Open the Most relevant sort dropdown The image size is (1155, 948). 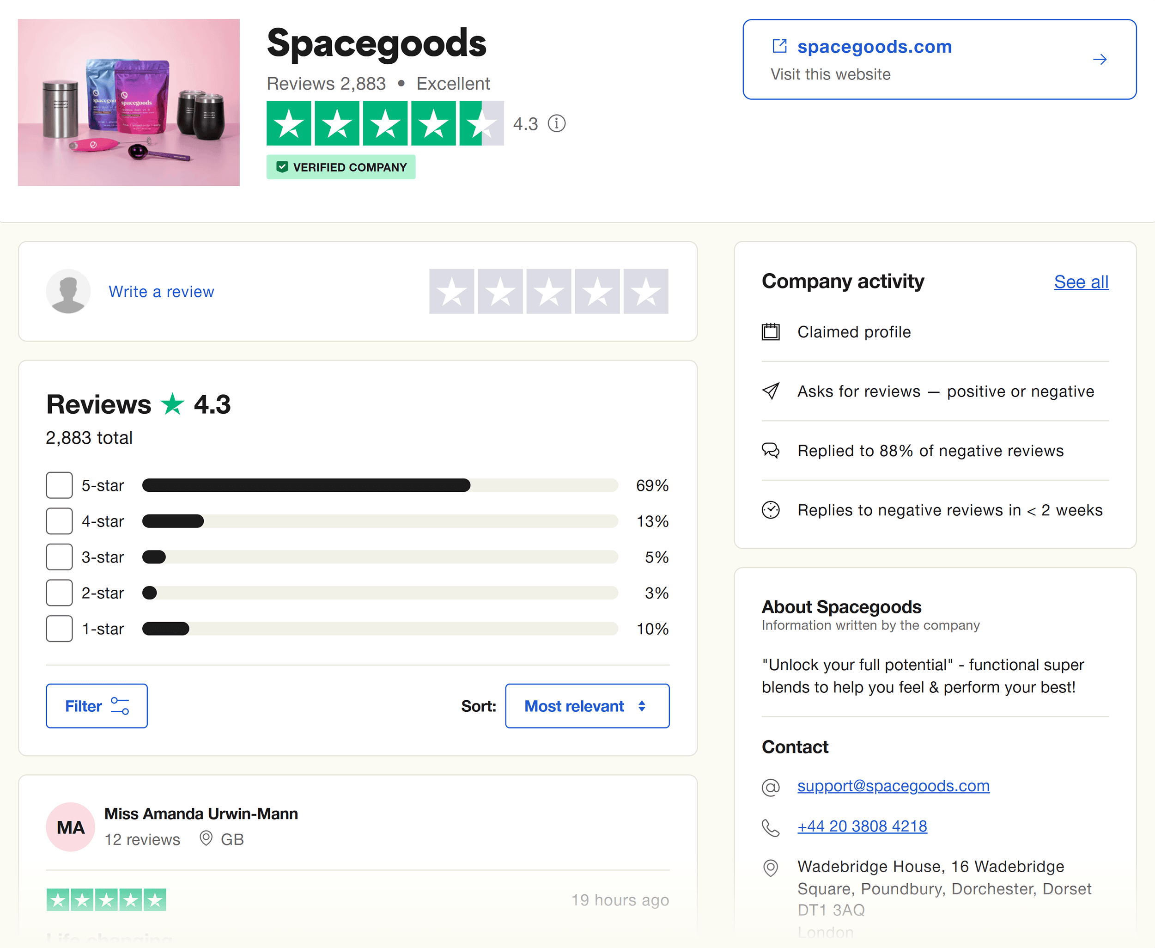click(x=587, y=706)
